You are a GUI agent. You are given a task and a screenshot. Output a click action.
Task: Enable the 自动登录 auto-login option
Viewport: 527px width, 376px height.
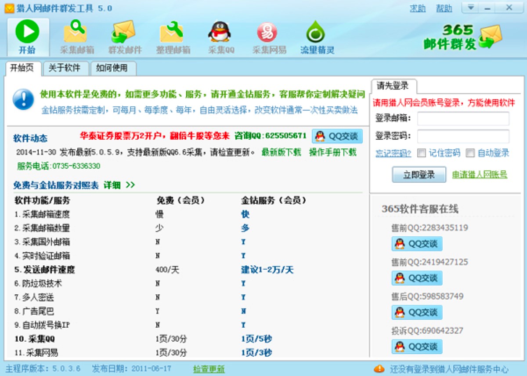coord(470,153)
